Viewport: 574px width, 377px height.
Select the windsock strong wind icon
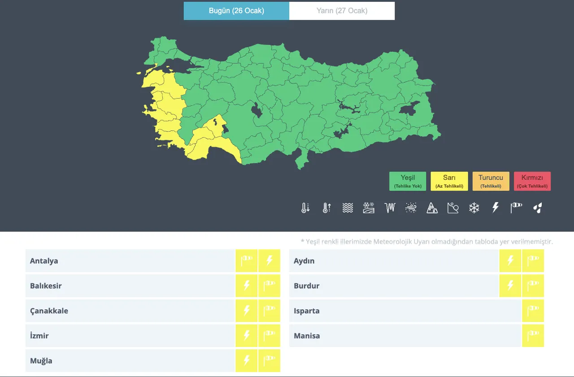(516, 208)
